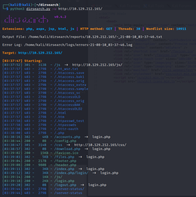
Task: Click the Target URL in orange line
Action: pos(40,53)
